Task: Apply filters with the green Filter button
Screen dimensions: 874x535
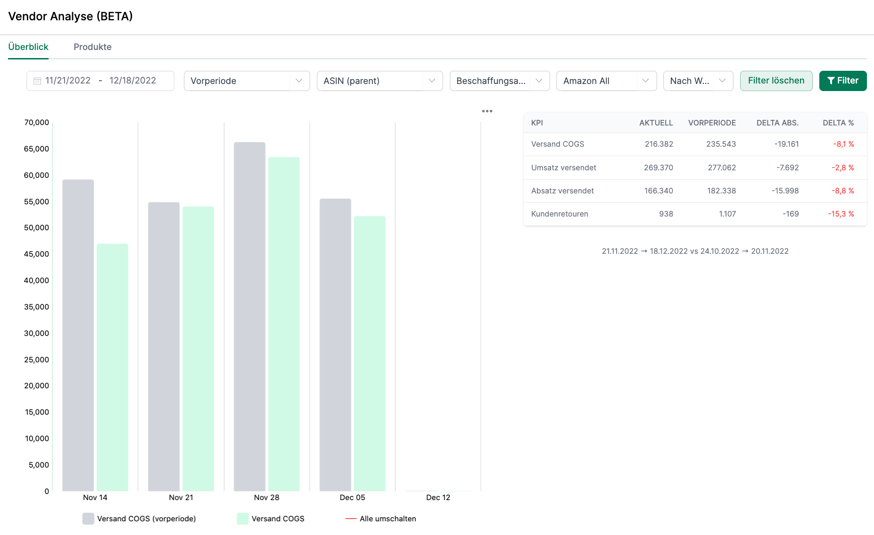Action: [843, 81]
